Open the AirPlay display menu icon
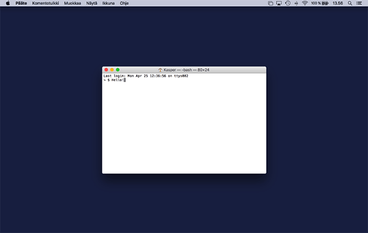The width and height of the screenshot is (368, 233). pyautogui.click(x=279, y=3)
